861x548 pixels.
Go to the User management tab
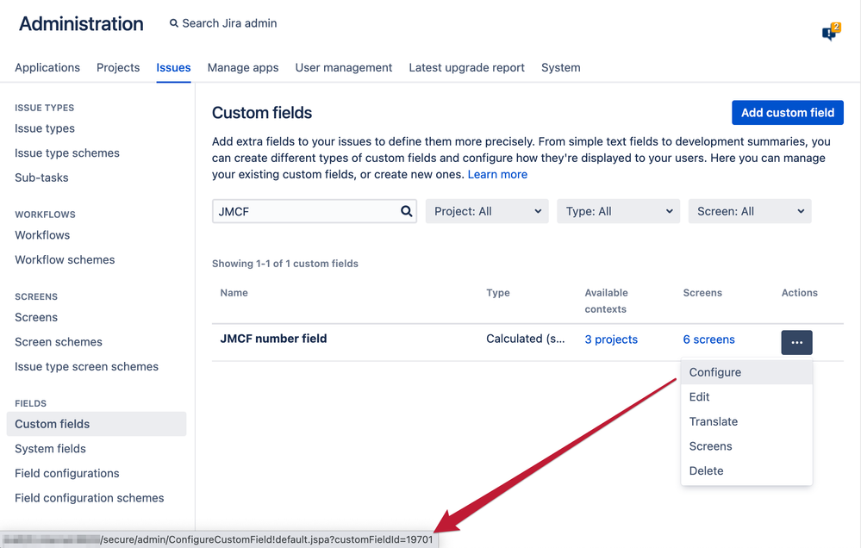pos(344,67)
